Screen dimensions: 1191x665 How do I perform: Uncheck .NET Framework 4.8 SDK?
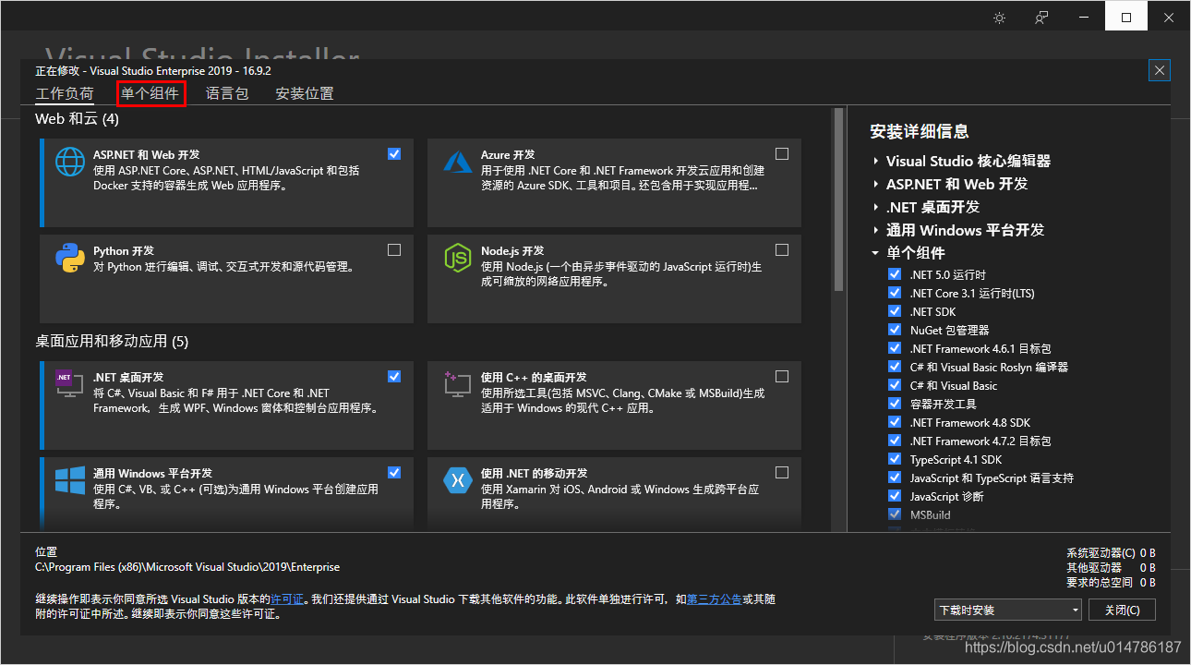coord(894,422)
